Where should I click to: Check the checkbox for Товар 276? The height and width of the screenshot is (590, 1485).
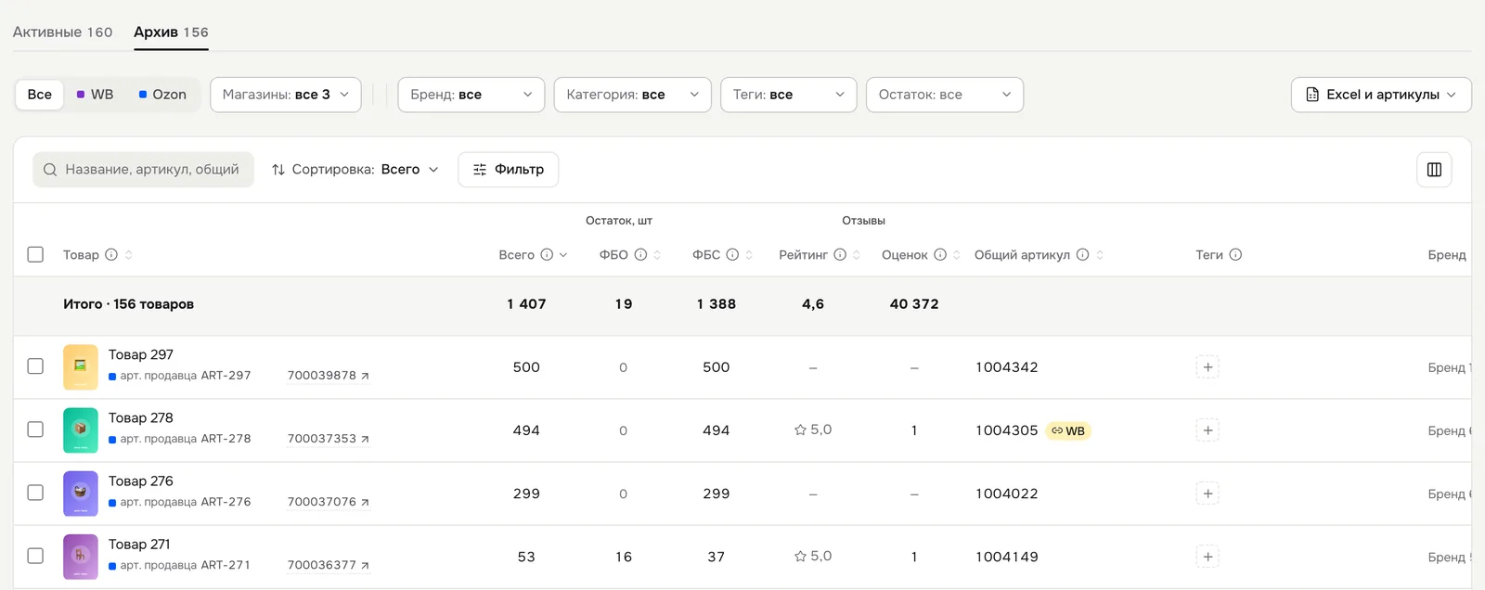click(35, 493)
